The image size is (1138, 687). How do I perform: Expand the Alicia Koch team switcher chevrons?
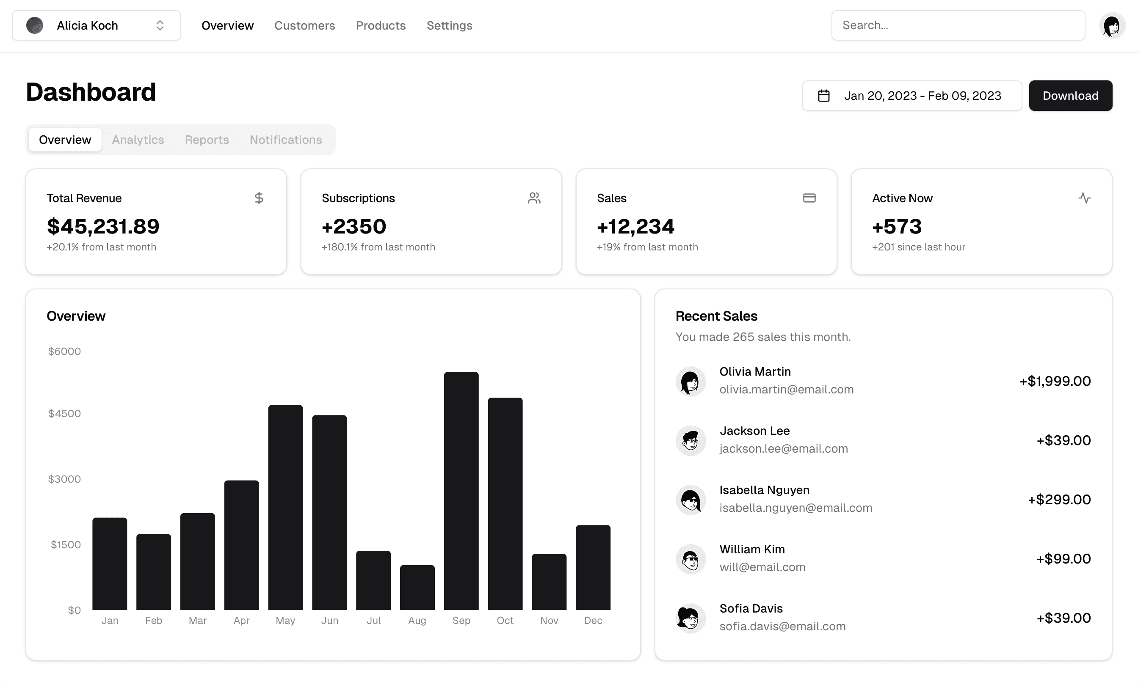pyautogui.click(x=160, y=25)
